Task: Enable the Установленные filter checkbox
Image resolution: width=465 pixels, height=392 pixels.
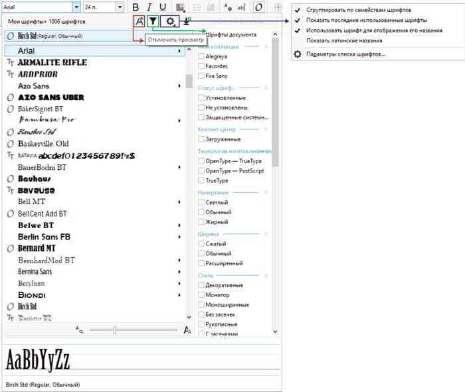Action: [x=201, y=98]
